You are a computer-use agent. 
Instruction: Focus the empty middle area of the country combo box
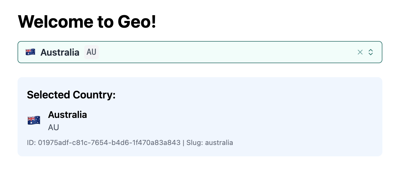pyautogui.click(x=222, y=52)
